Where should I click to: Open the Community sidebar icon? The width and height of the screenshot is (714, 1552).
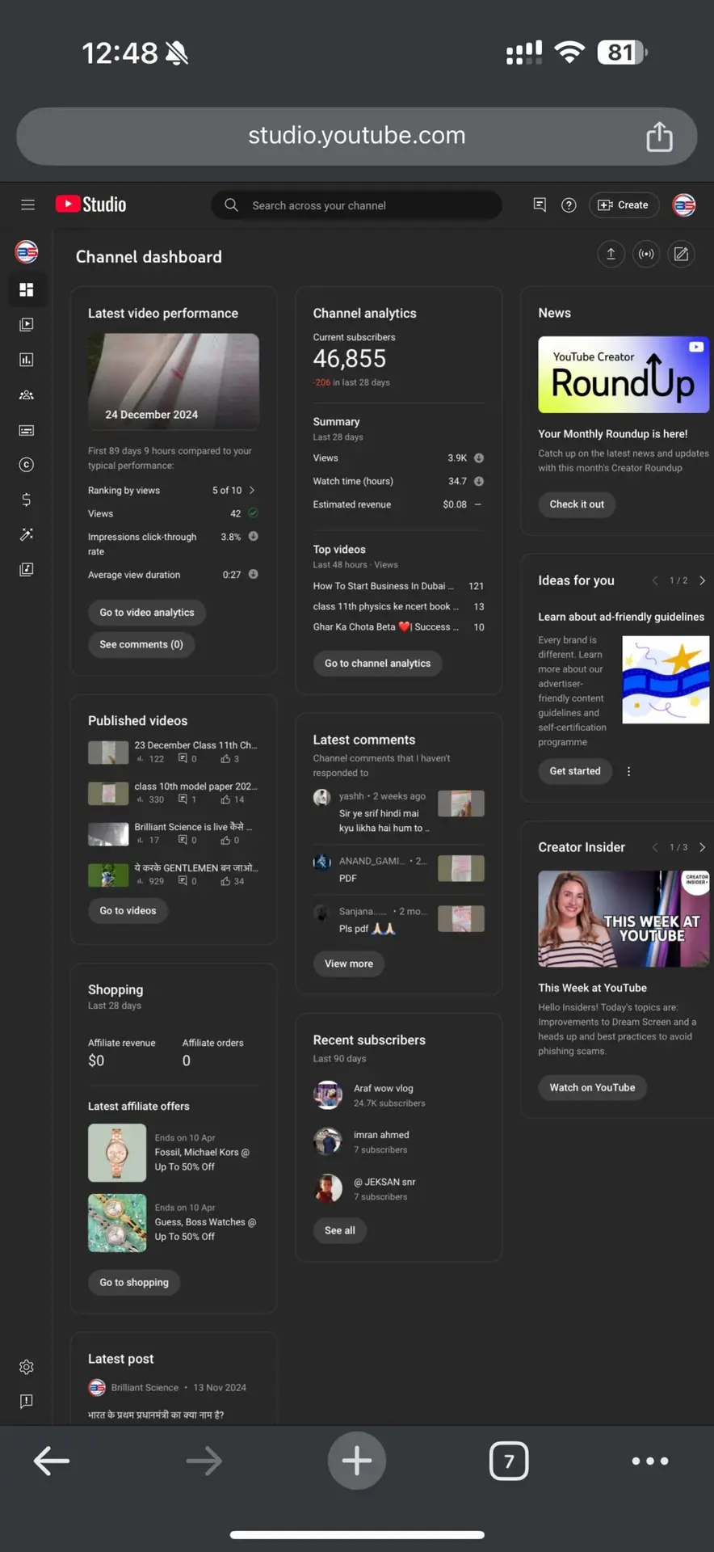pos(27,395)
